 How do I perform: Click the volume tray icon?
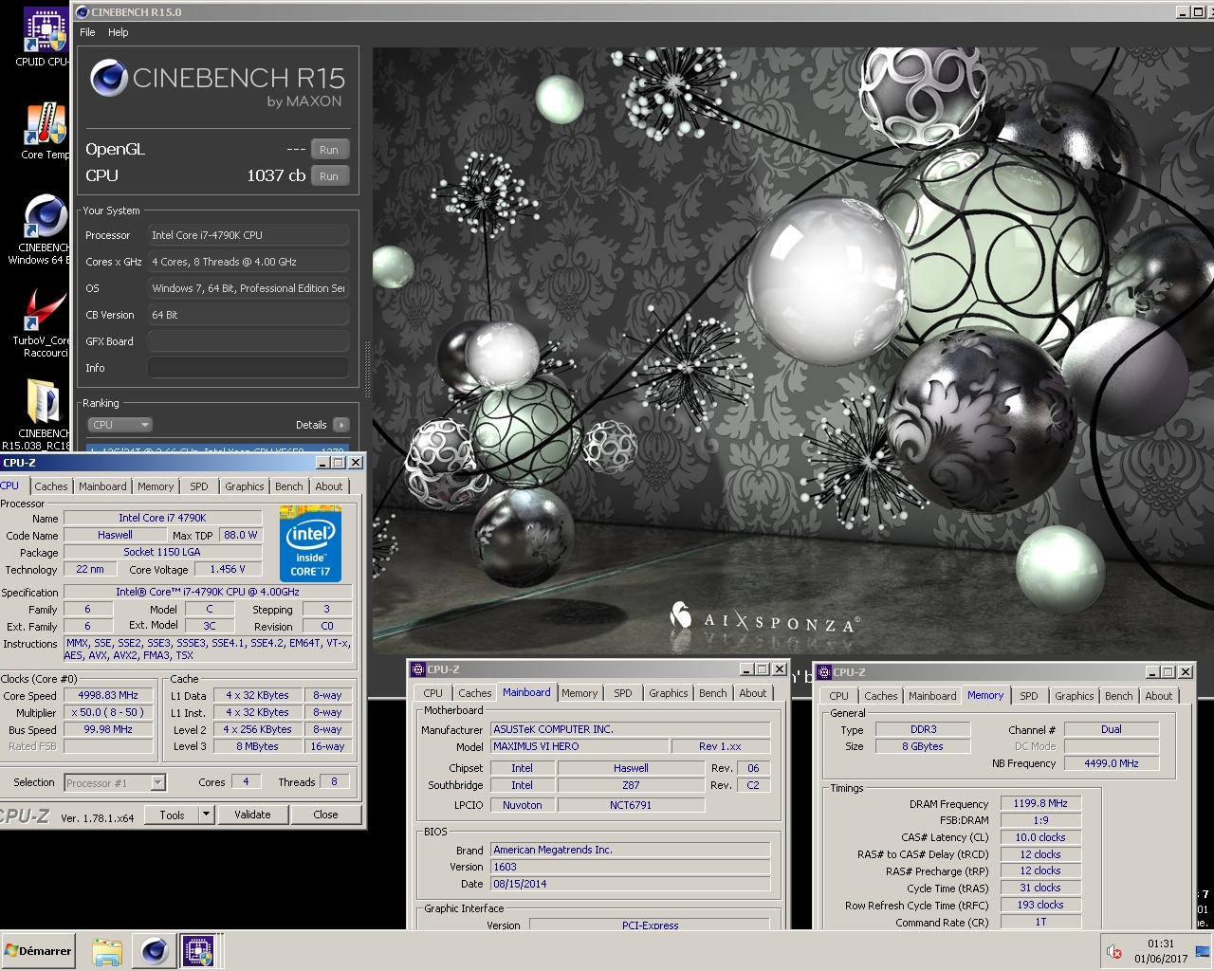tap(1115, 951)
